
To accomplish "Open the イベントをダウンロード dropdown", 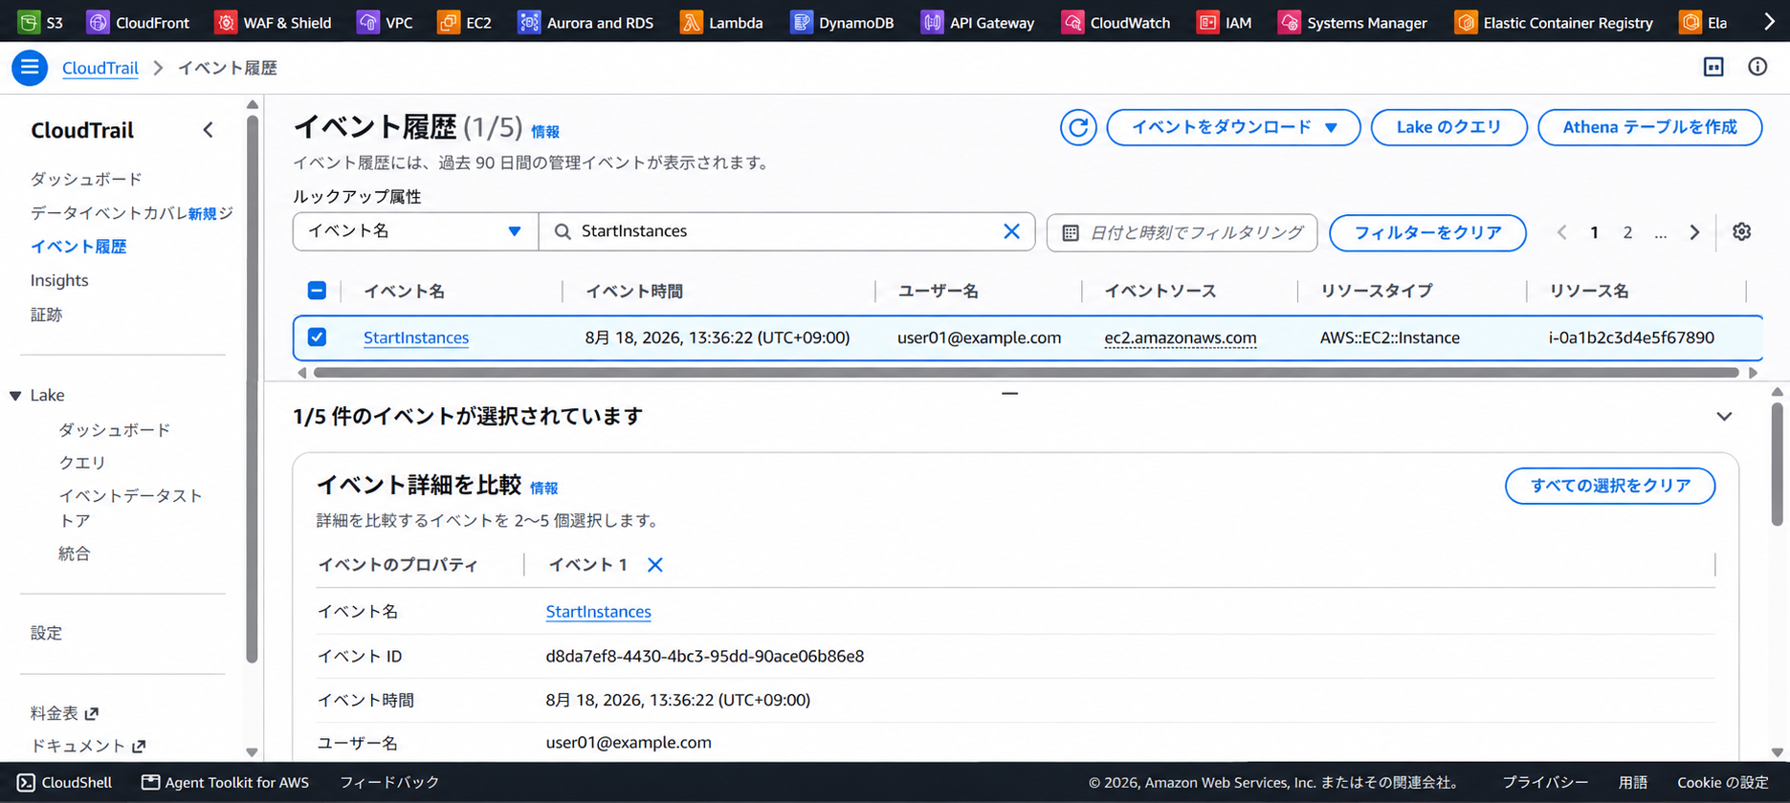I will (x=1233, y=127).
